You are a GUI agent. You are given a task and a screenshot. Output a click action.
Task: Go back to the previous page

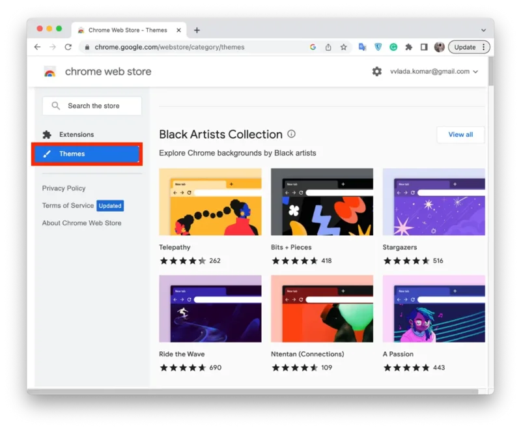tap(37, 47)
